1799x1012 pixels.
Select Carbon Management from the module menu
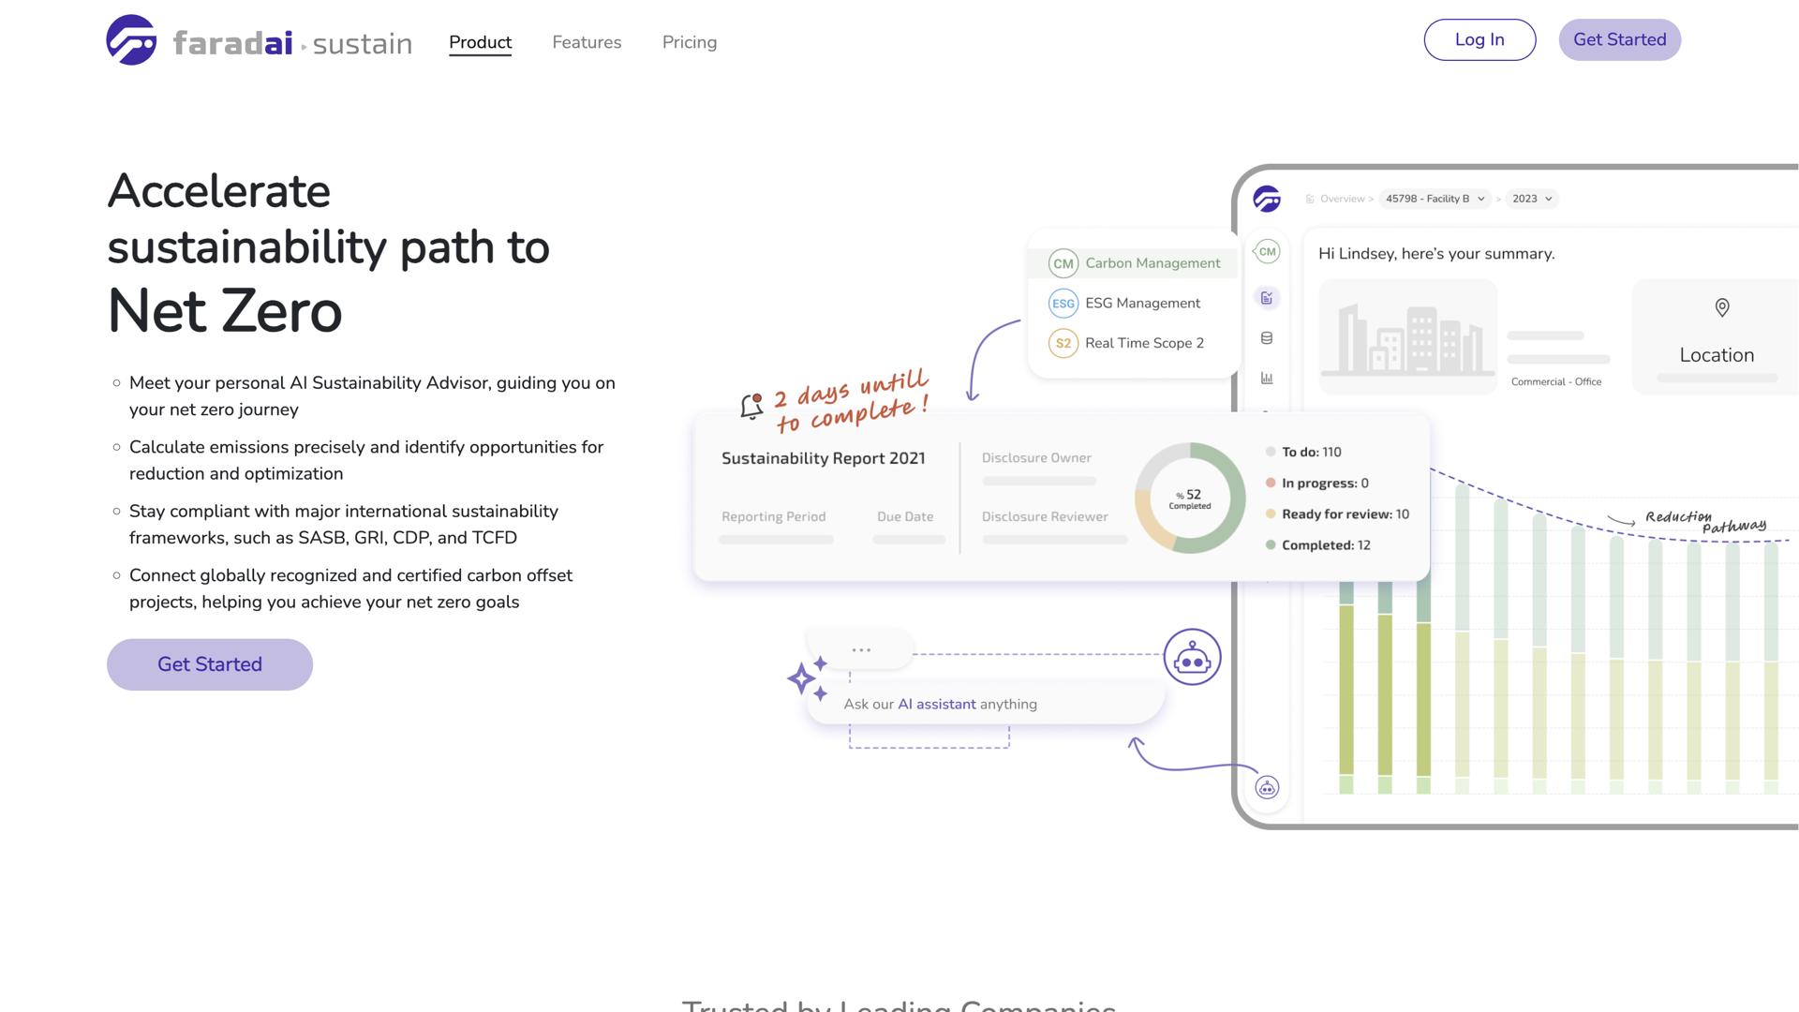click(1134, 263)
